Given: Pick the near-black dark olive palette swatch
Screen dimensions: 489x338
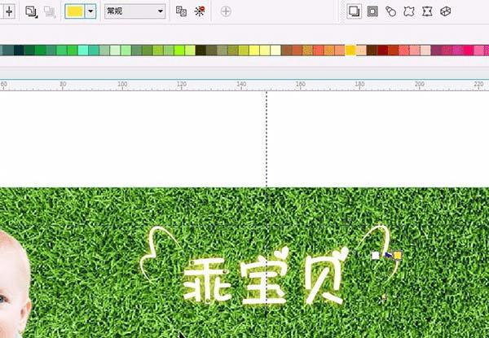Looking at the screenshot, I should tap(200, 50).
